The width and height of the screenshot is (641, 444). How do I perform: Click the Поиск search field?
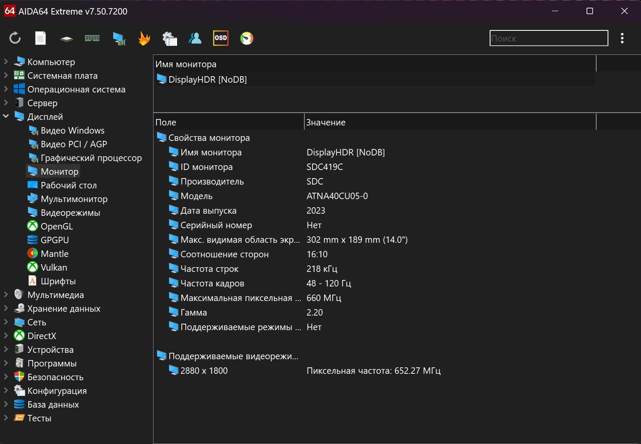point(548,39)
